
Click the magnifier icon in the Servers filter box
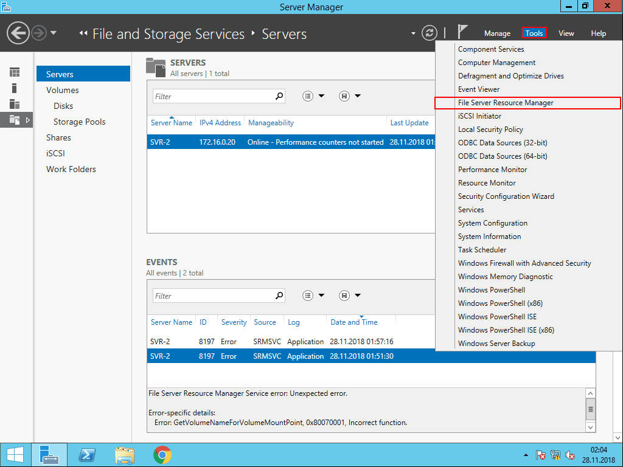279,95
